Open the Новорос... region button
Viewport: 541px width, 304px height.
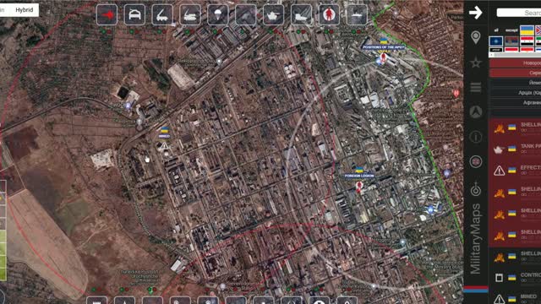[516, 62]
